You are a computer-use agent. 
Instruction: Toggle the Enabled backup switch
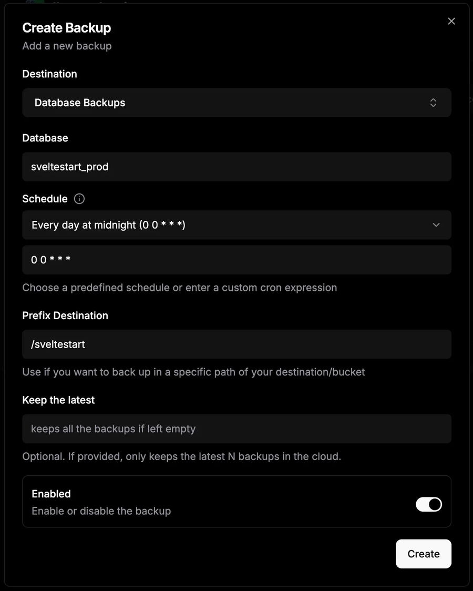point(428,505)
